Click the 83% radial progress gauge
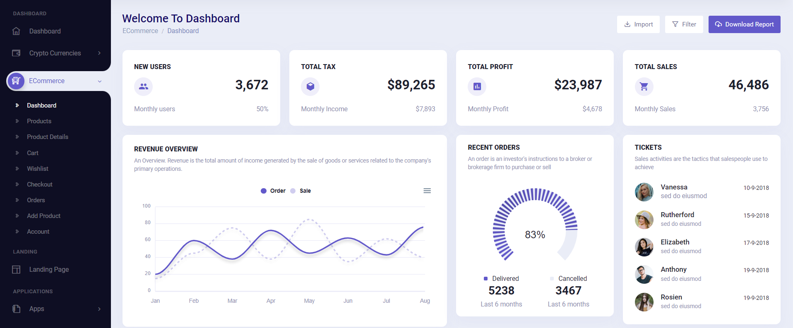 535,225
